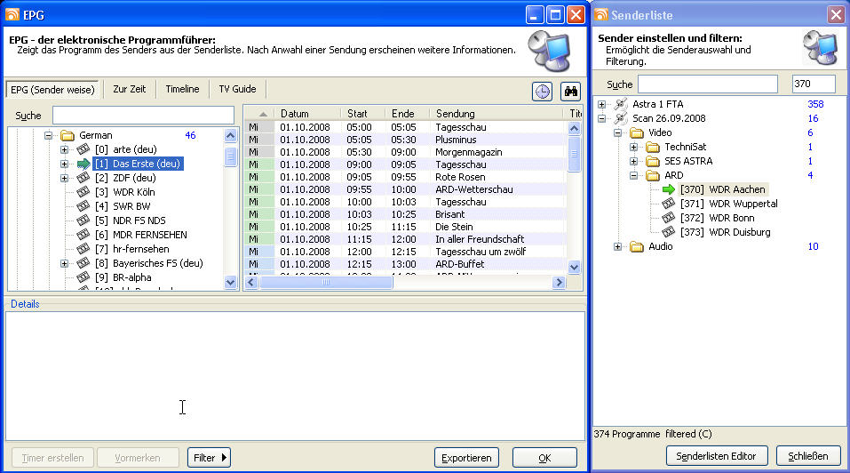Click the Schließen button
The image size is (850, 473).
point(807,456)
